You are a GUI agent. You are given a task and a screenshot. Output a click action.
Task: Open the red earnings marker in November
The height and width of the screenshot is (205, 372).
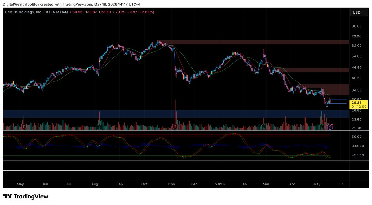(175, 127)
